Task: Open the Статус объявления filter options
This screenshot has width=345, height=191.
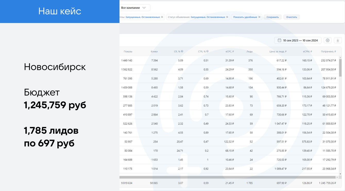Action: point(196,17)
